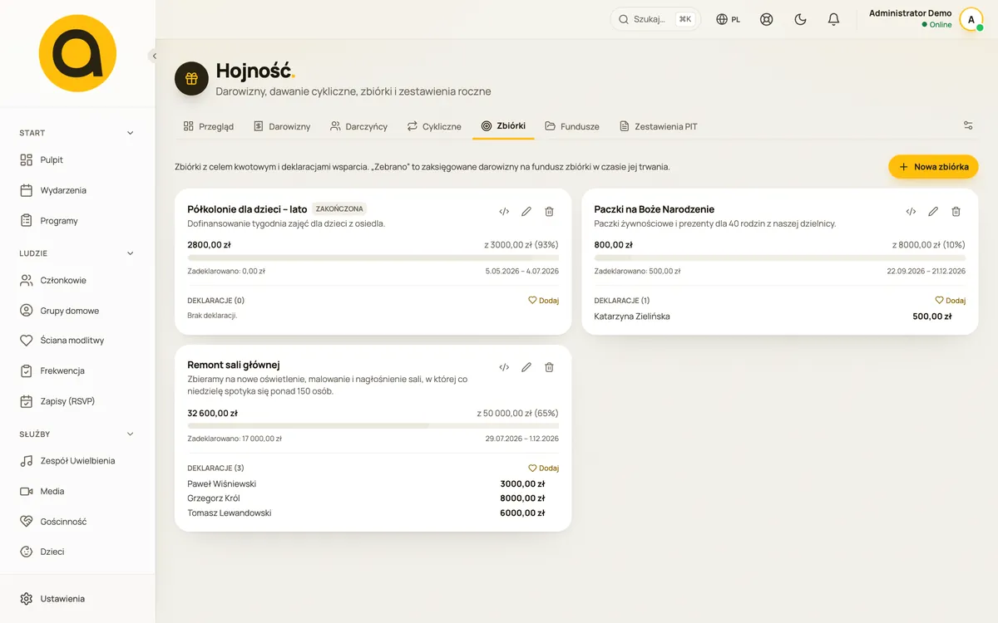Open the Cykliczne tab
This screenshot has height=623, width=998.
tap(433, 126)
